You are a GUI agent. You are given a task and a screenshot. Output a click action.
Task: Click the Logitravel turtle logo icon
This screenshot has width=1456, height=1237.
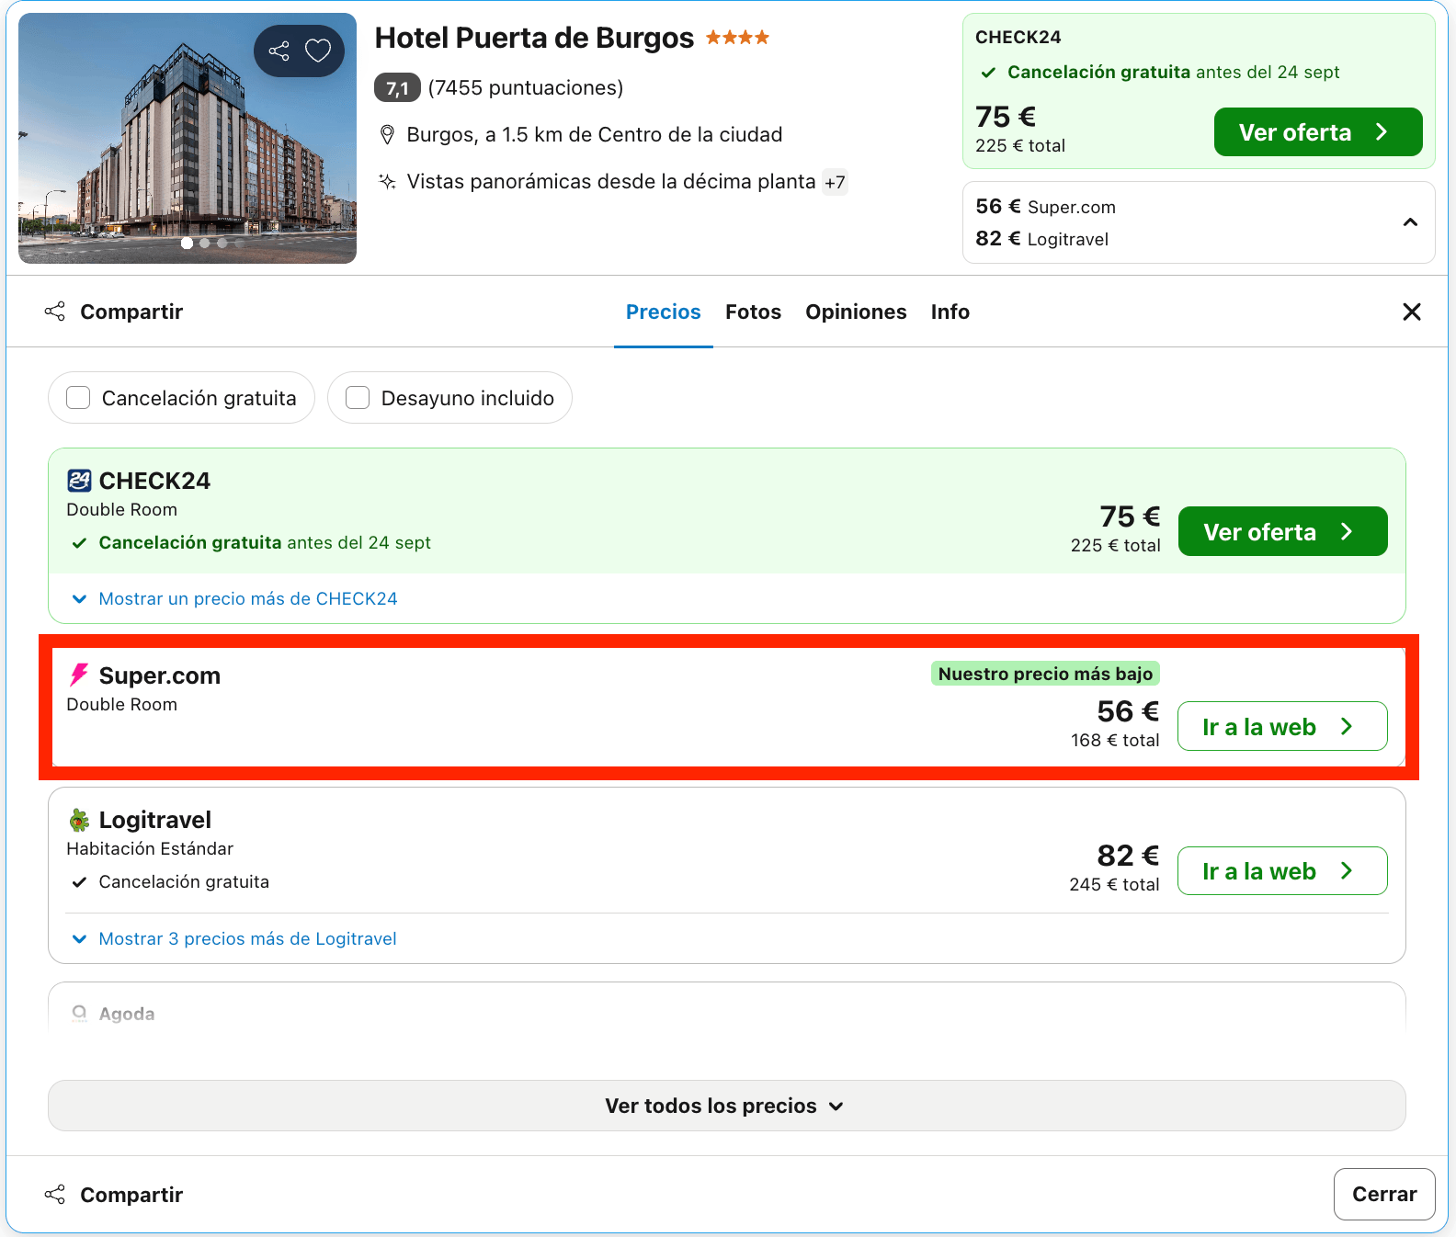pos(79,820)
